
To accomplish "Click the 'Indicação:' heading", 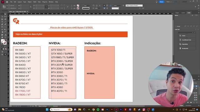I will [92, 43].
